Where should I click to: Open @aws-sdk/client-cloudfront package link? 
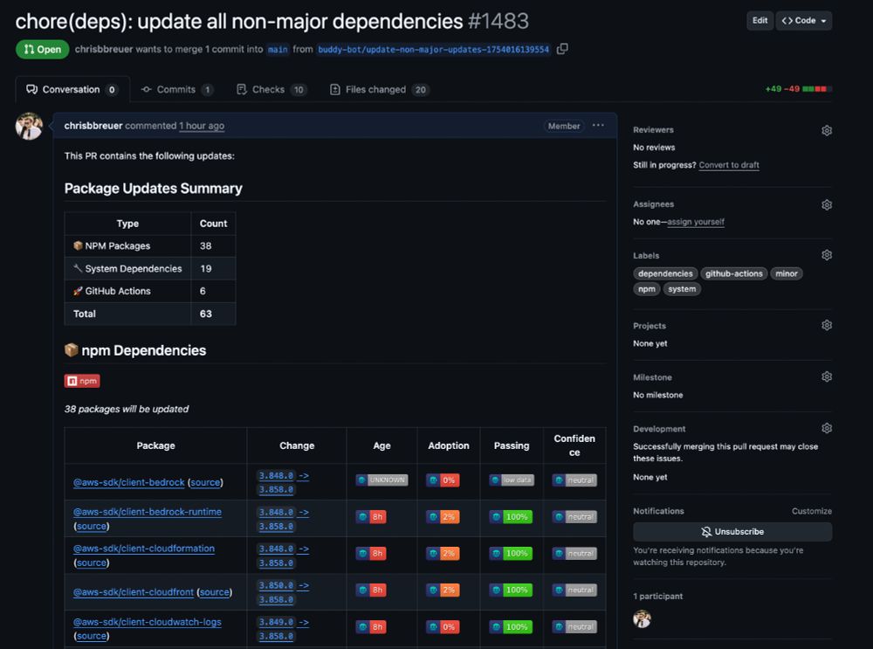pos(133,592)
